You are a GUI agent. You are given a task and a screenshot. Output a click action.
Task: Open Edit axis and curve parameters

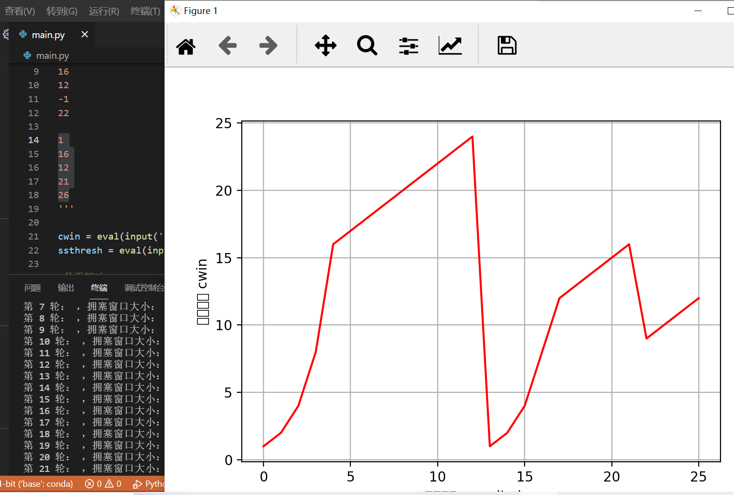(x=450, y=46)
